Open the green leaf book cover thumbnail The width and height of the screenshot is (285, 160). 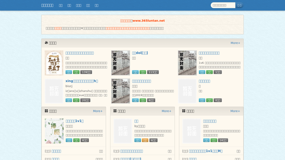[54, 131]
